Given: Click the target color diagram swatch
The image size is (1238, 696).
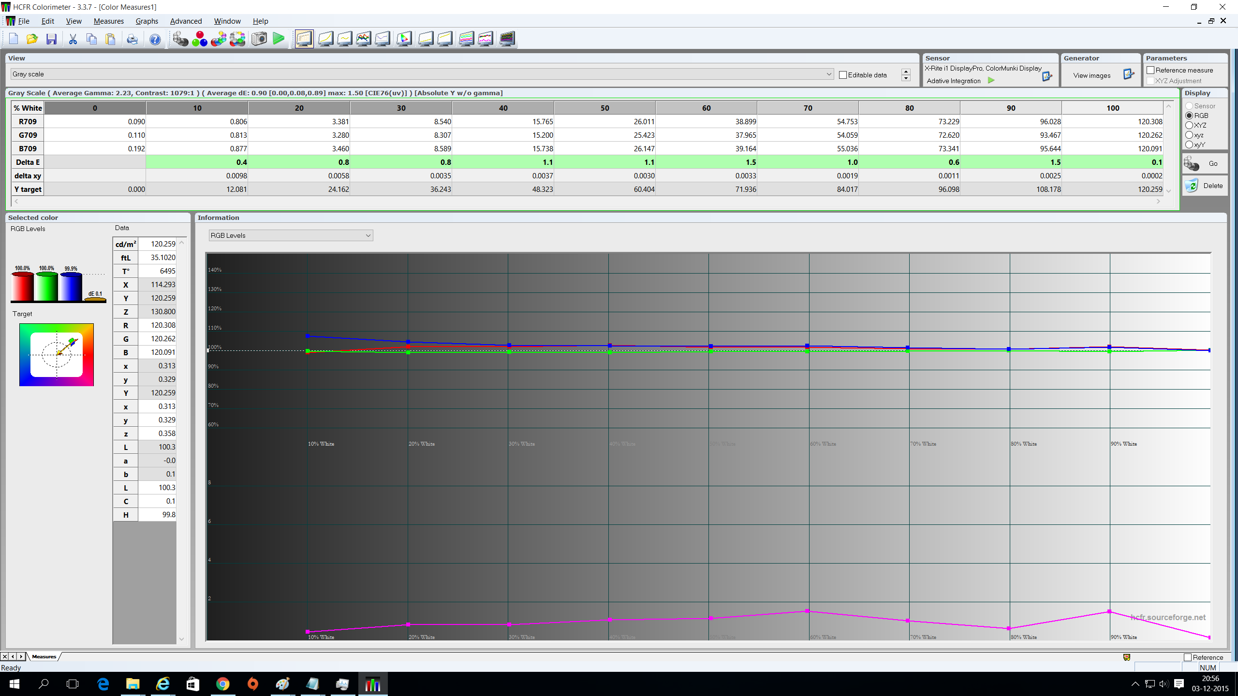Looking at the screenshot, I should tap(57, 355).
